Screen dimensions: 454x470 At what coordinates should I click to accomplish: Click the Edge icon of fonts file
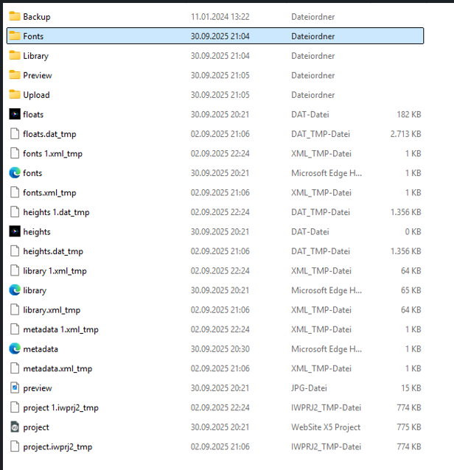(x=15, y=173)
